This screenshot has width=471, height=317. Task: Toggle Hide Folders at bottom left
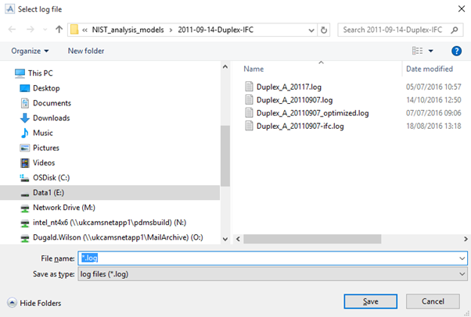(x=34, y=303)
